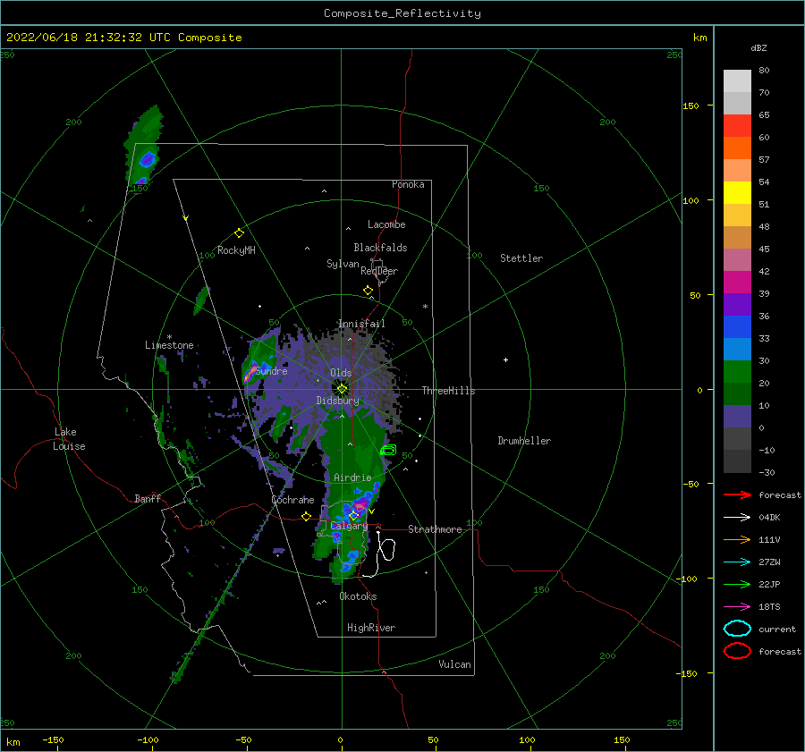Click the orange 111V arrow legend entry
This screenshot has height=752, width=805.
coord(737,539)
